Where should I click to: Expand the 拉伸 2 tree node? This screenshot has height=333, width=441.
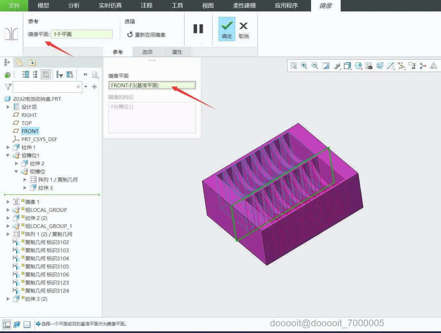coord(16,163)
